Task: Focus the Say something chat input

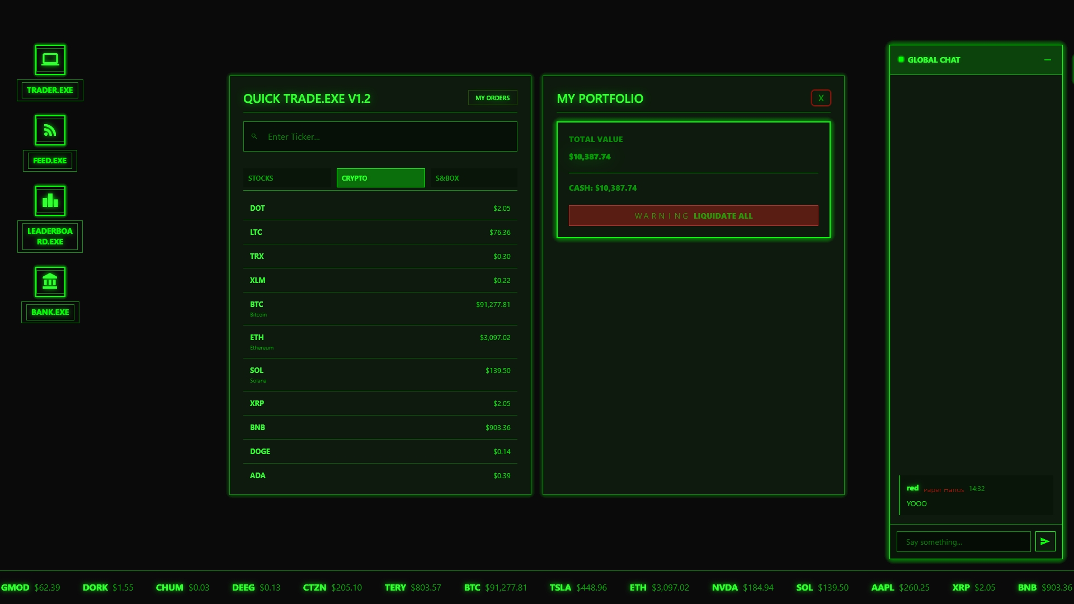Action: click(x=963, y=542)
